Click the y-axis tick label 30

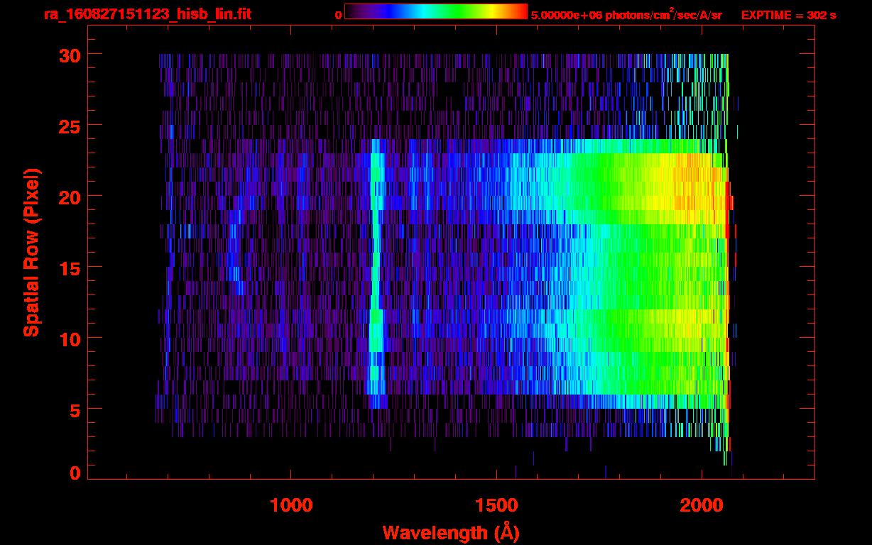point(69,55)
